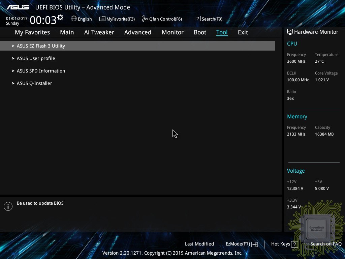This screenshot has height=259, width=345.
Task: Click the version copyright line
Action: 172,253
